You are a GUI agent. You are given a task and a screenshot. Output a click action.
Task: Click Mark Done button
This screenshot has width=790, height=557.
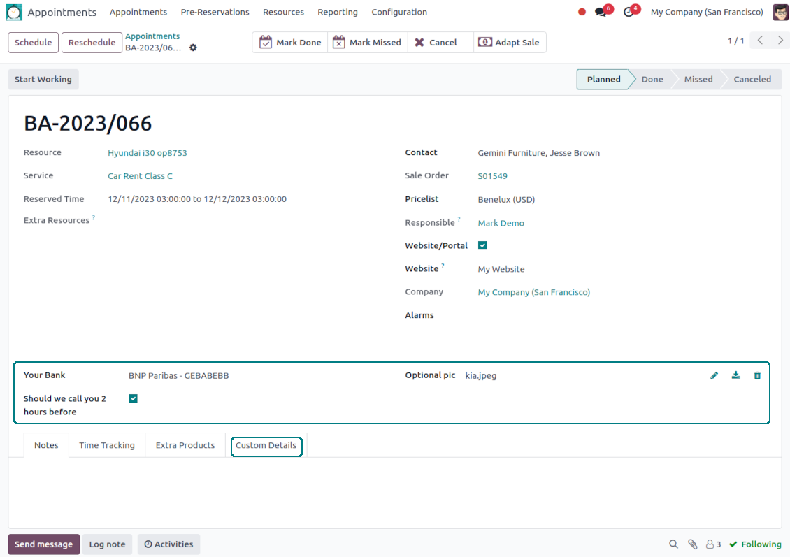point(290,43)
